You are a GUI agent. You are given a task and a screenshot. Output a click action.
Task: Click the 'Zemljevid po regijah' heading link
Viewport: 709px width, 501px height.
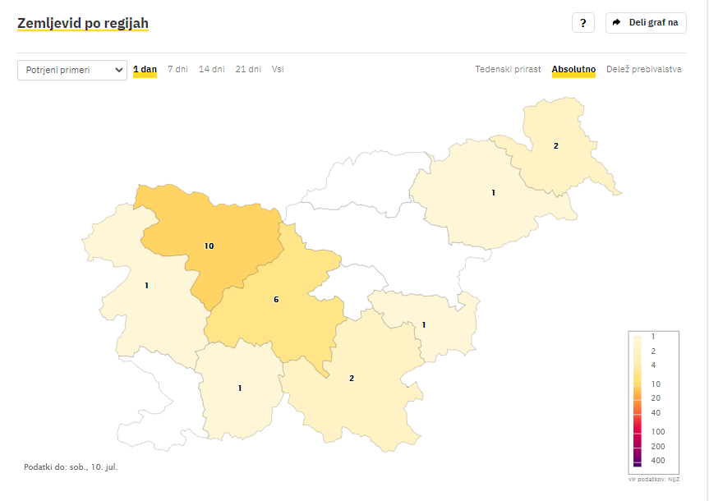(x=83, y=23)
